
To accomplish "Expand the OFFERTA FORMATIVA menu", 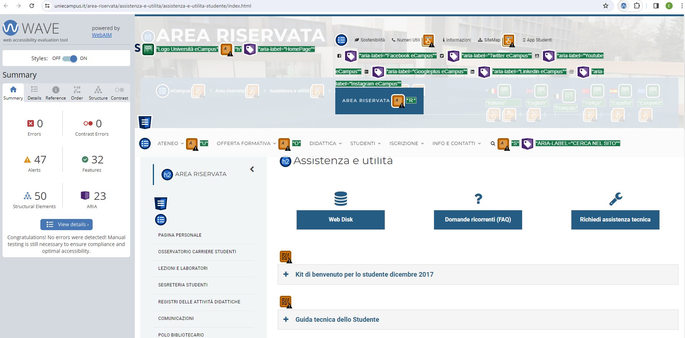I will tap(246, 144).
